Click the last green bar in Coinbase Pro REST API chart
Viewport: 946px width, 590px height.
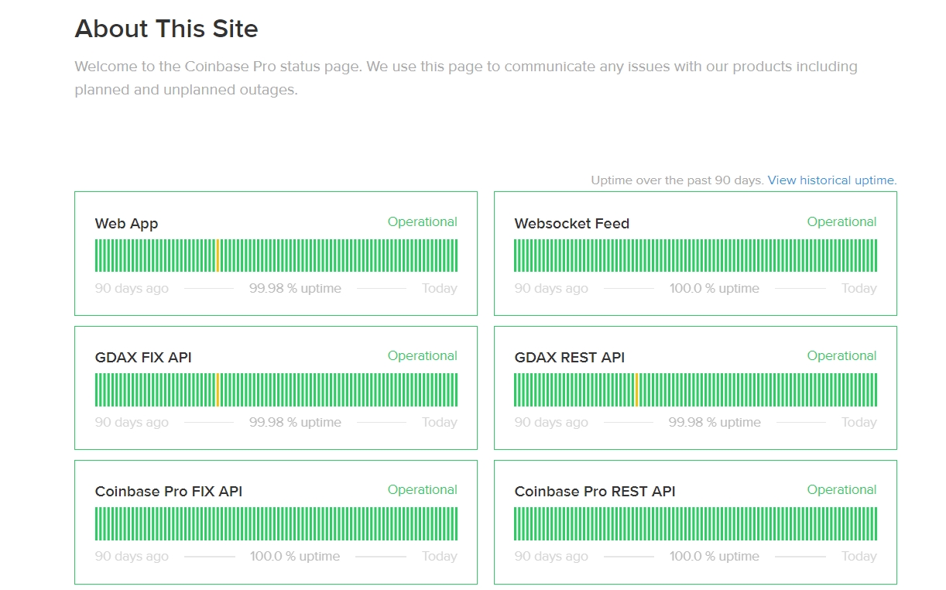pyautogui.click(x=876, y=523)
